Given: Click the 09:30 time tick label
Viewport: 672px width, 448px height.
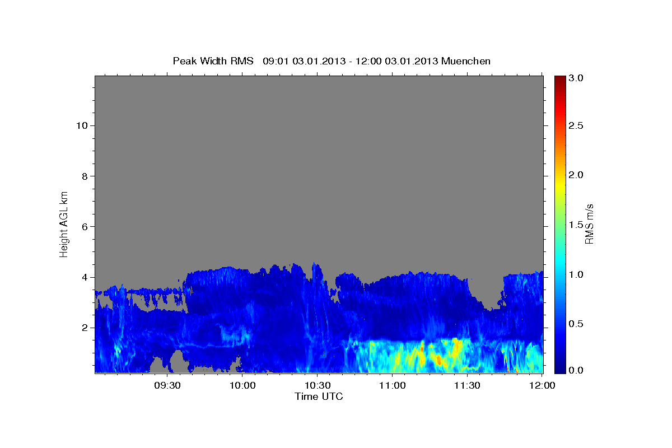Looking at the screenshot, I should [x=167, y=385].
